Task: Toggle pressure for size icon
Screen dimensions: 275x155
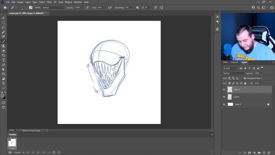Action: 156,8
